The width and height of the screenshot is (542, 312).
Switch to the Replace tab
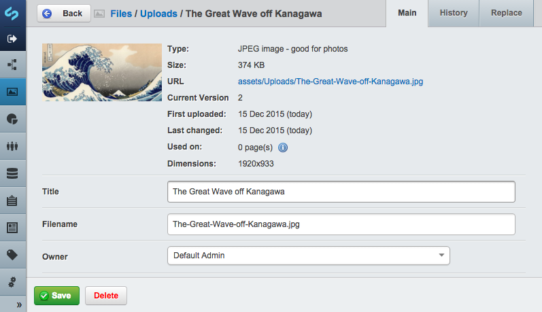(x=506, y=13)
